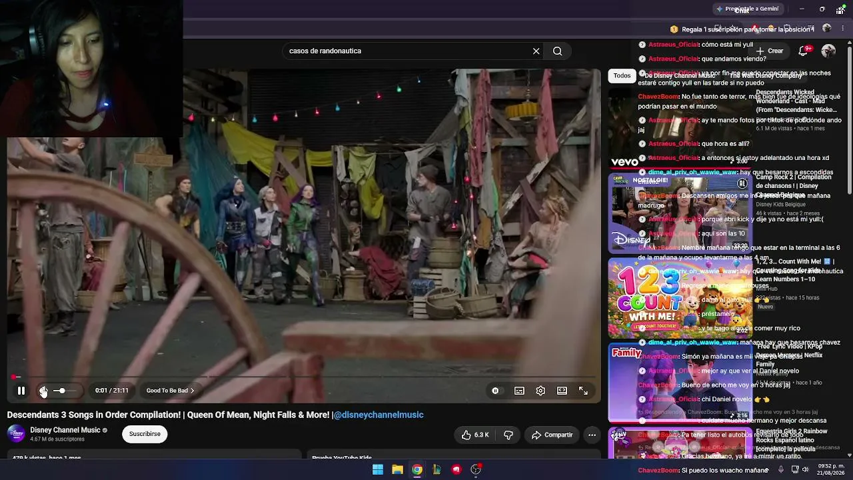Screen dimensions: 853x480
Task: Open the Descendants Wicked Wonderland video thumbnail
Action: tap(680, 128)
